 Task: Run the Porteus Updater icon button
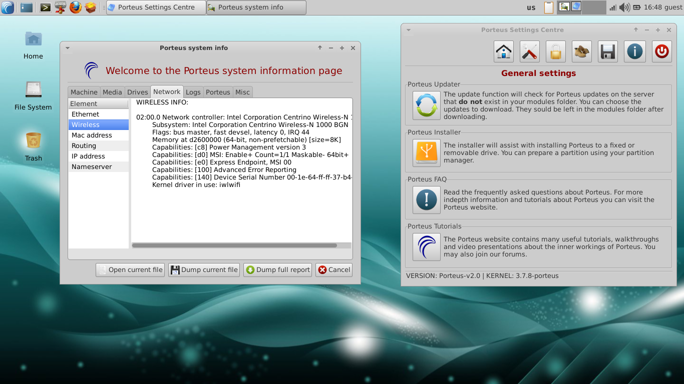427,105
